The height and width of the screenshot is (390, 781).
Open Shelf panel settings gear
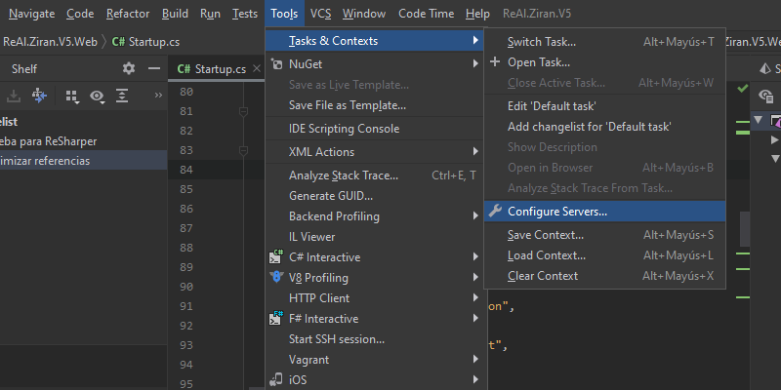click(x=129, y=68)
